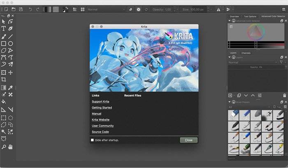Redo the last action
The height and width of the screenshot is (168, 288).
[38, 9]
